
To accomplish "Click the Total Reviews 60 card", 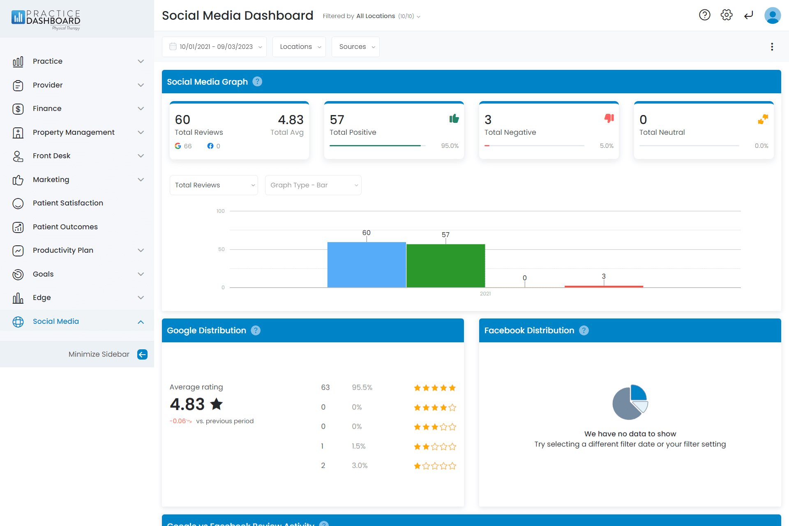I will 239,130.
